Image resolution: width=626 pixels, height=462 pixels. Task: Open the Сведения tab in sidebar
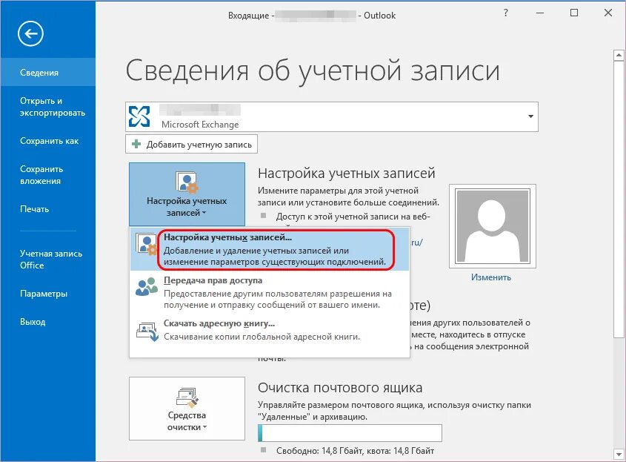click(48, 73)
